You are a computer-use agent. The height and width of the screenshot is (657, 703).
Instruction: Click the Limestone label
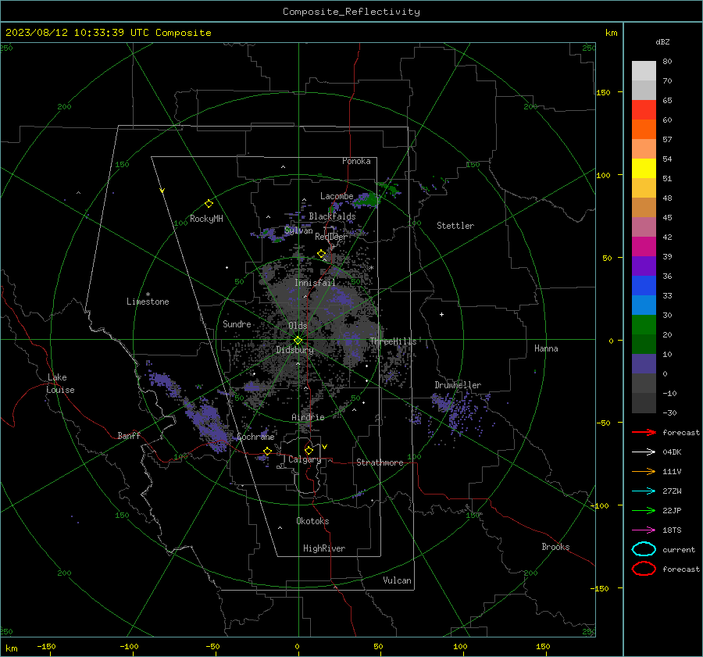[148, 302]
